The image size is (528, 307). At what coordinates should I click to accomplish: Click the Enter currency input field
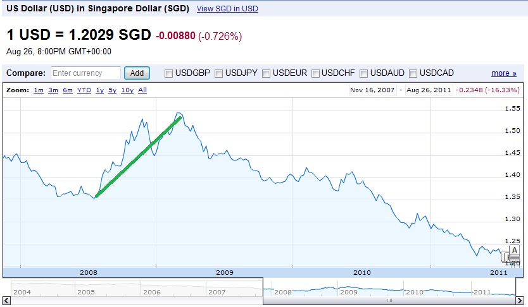click(85, 73)
